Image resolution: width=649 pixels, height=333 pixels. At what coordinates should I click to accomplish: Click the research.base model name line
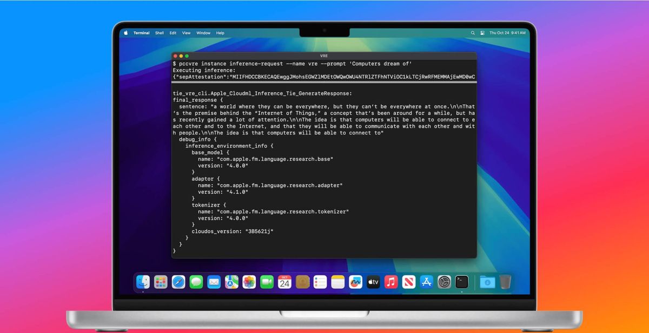coord(266,159)
